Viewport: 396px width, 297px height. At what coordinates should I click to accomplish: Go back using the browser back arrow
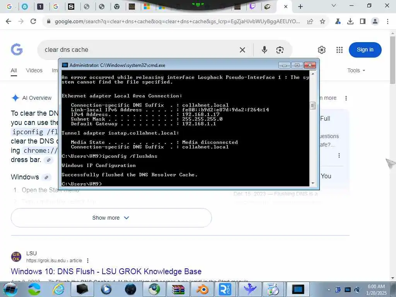point(9,22)
